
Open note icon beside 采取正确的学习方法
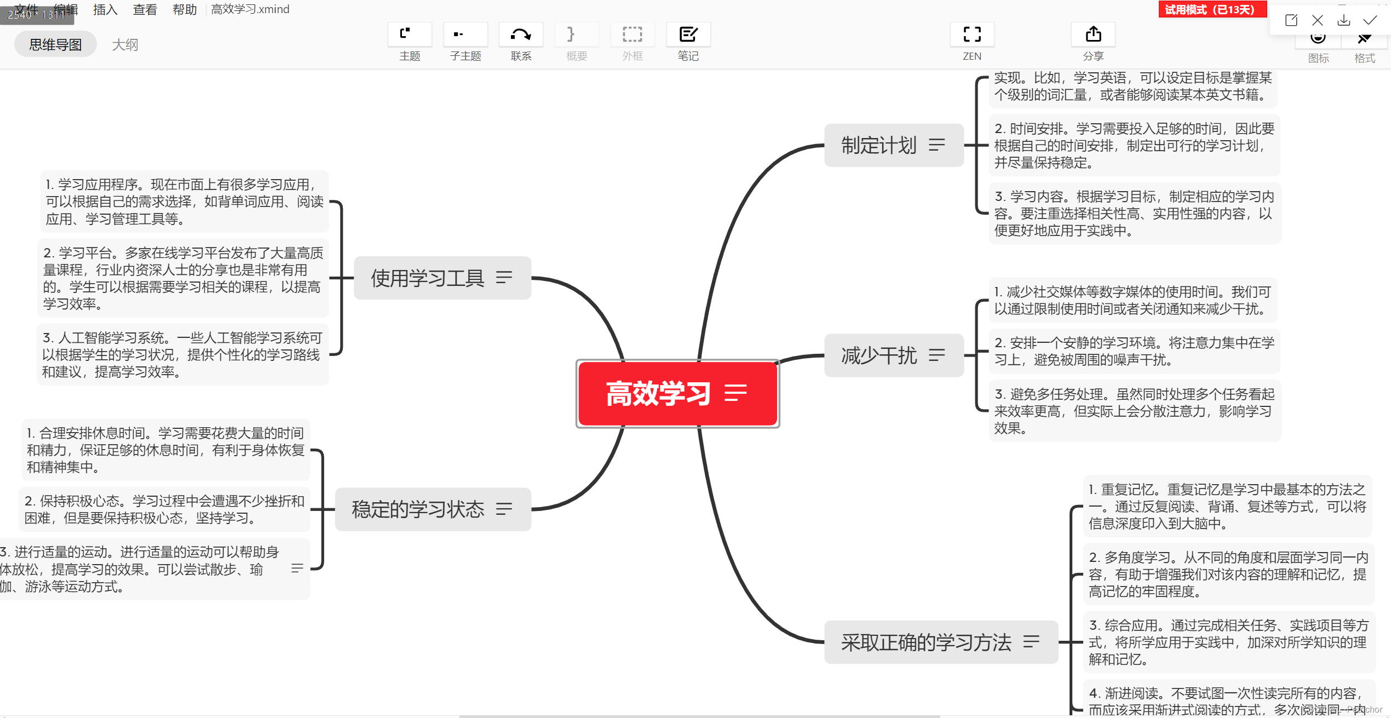[x=1031, y=642]
